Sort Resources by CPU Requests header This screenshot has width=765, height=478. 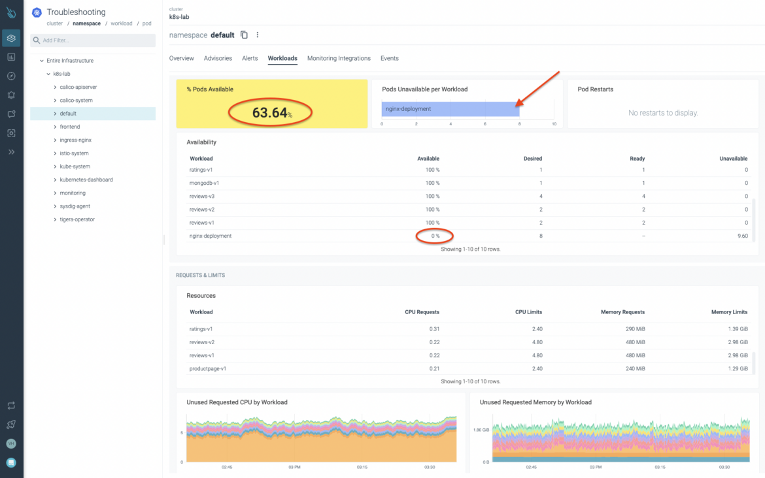pyautogui.click(x=422, y=312)
